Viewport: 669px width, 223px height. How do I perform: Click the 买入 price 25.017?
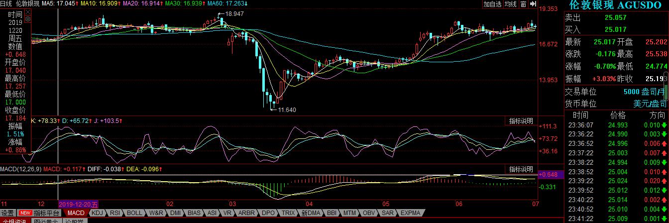tap(615, 30)
